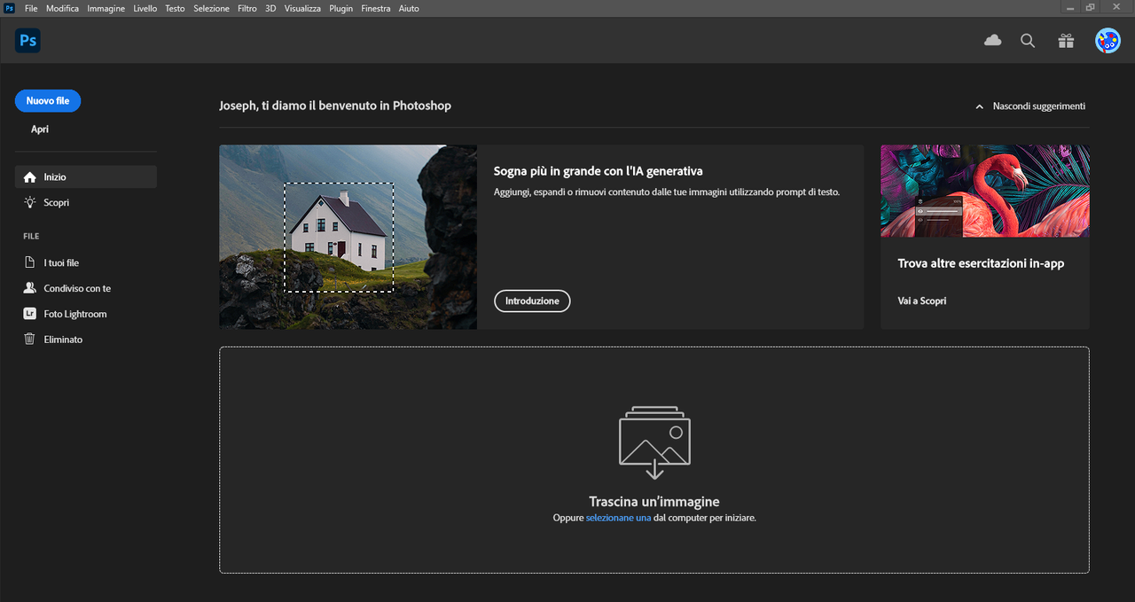Click the small Ps icon in title bar

pos(10,8)
